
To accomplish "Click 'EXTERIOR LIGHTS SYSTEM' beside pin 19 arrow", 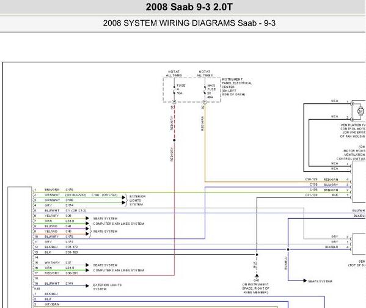I will [x=108, y=287].
